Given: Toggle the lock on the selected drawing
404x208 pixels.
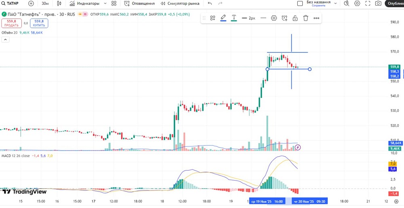Looking at the screenshot, I should point(295,18).
